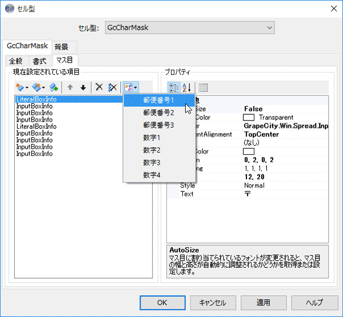Select the highlighted LiteralBoxInfo list item
Screen dimensions: 343x317
[69, 99]
